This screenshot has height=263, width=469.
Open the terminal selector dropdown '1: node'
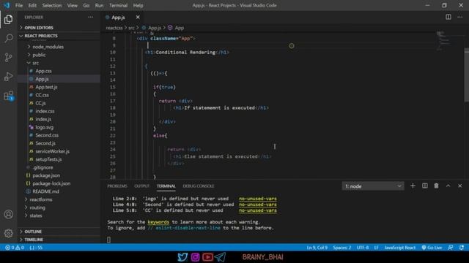coord(373,186)
